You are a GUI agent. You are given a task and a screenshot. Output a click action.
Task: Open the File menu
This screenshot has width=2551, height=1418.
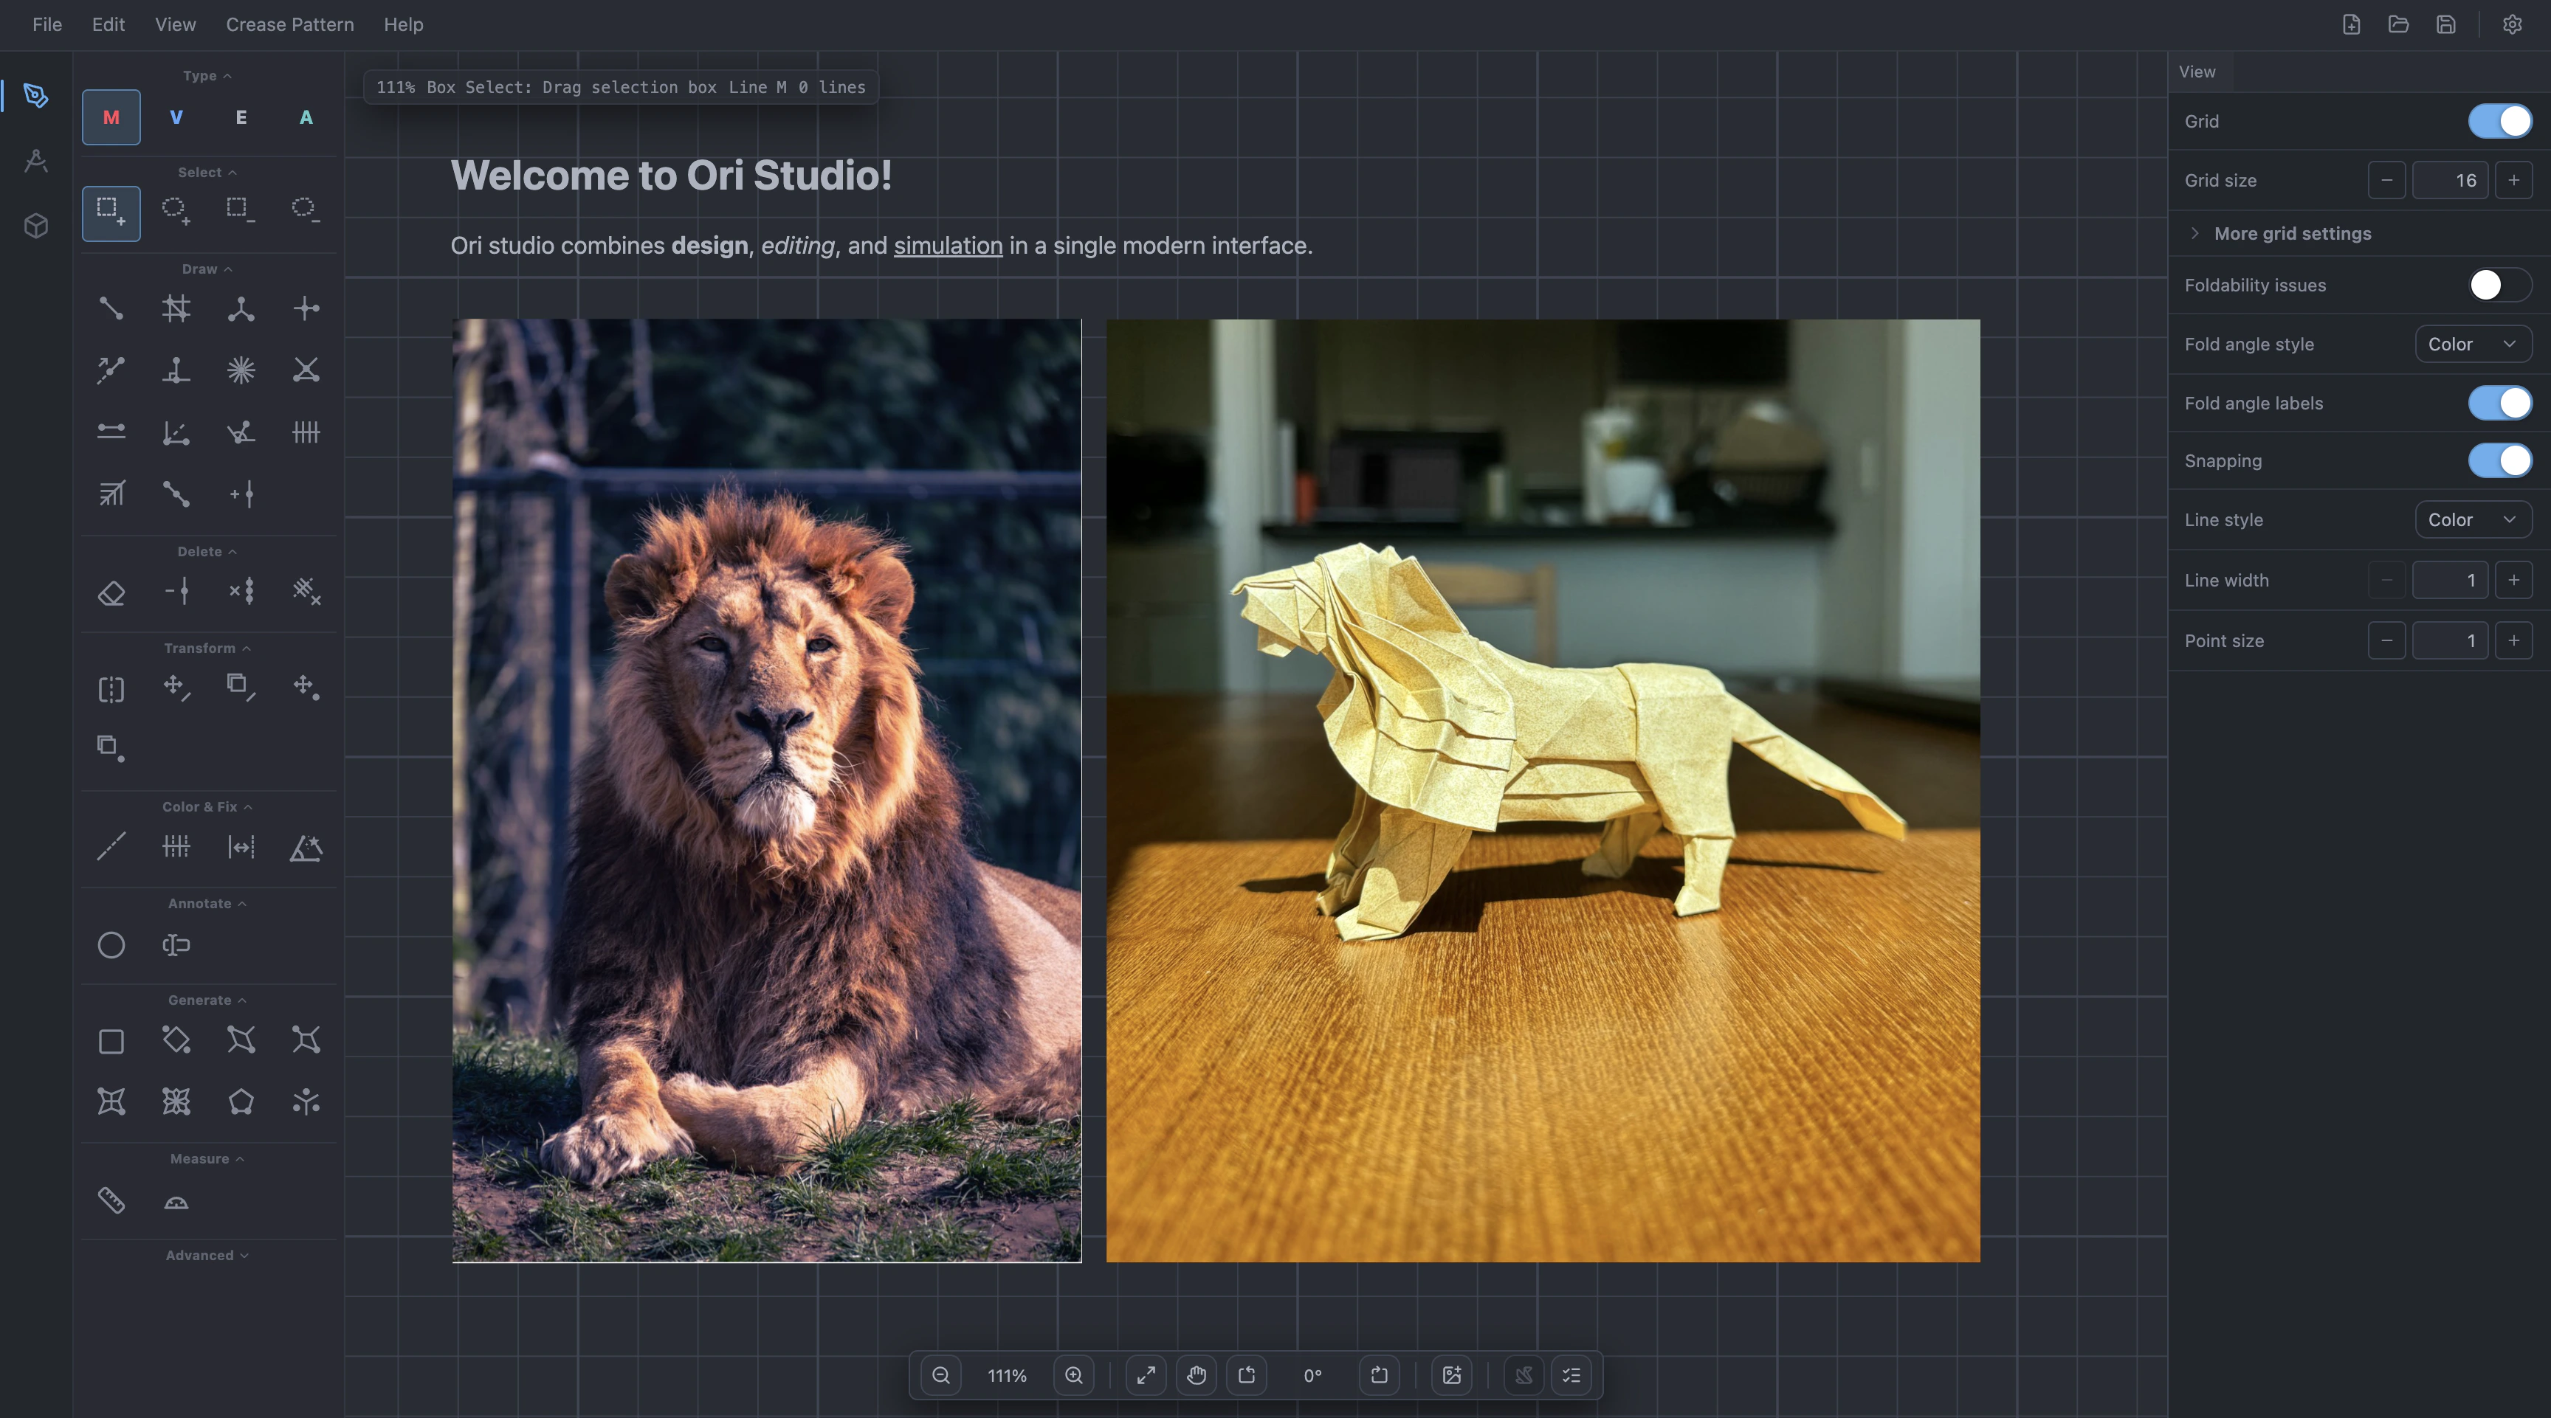coord(47,25)
